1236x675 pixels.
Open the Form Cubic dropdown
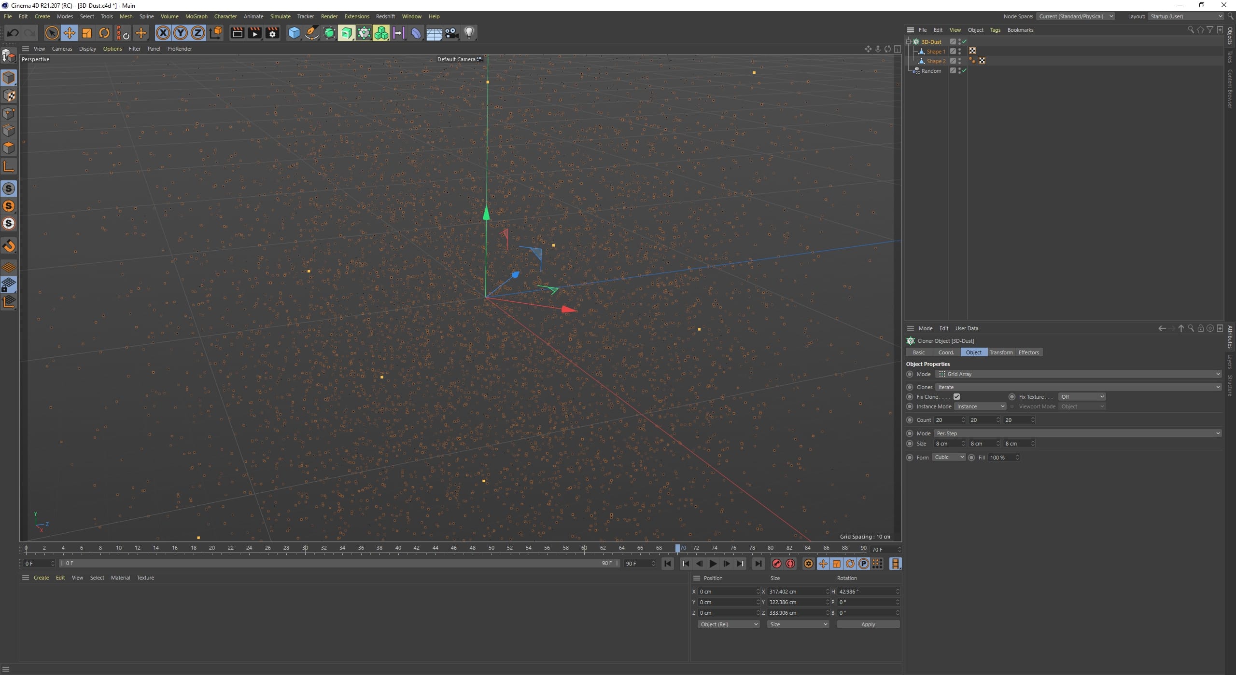(948, 457)
